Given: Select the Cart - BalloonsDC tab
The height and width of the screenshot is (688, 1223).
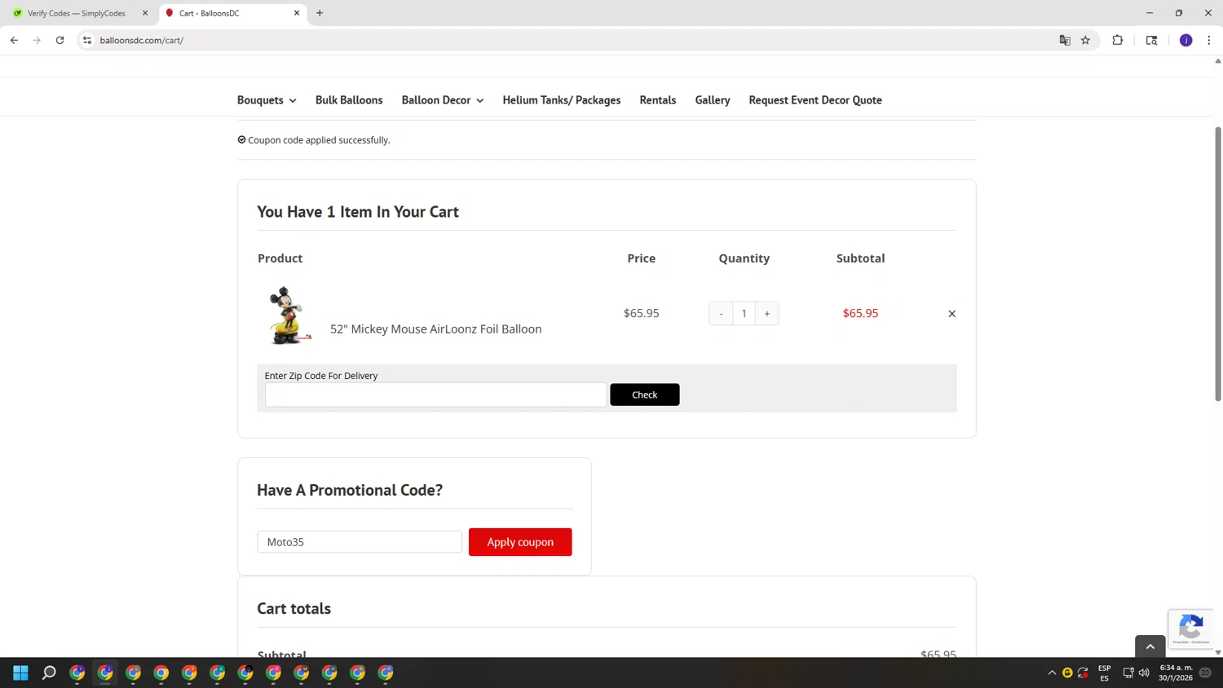Looking at the screenshot, I should [232, 13].
